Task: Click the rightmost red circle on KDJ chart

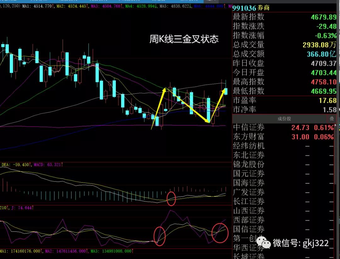Action: (x=220, y=233)
